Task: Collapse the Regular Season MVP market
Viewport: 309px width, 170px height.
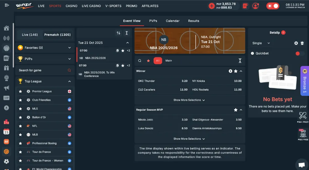Action: coord(241,110)
